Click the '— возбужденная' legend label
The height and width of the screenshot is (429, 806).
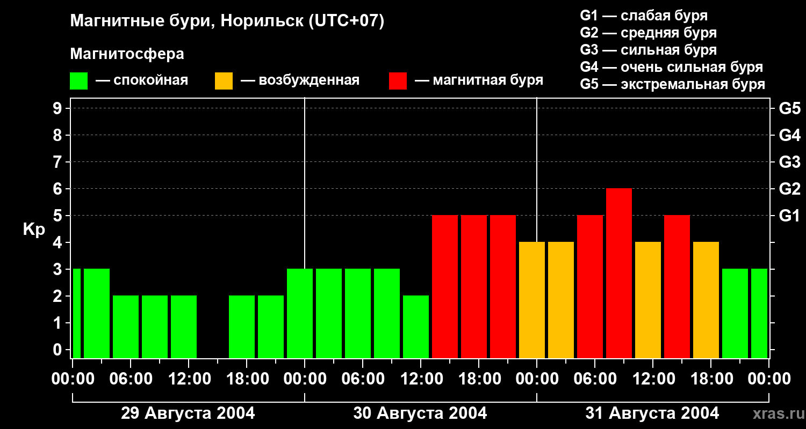pyautogui.click(x=300, y=80)
